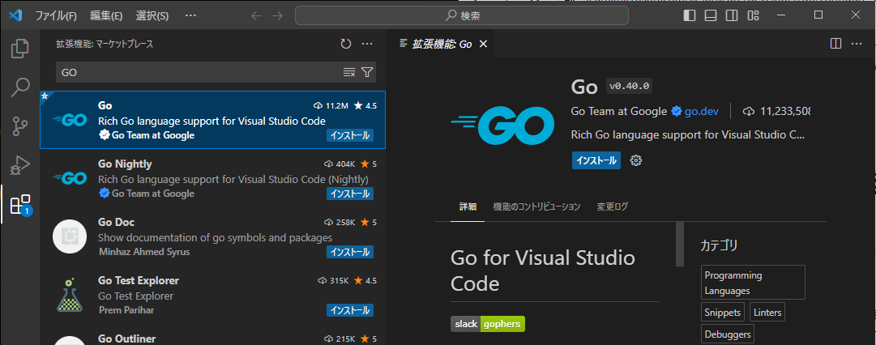Split the editor to the right
876x345 pixels.
pyautogui.click(x=835, y=44)
